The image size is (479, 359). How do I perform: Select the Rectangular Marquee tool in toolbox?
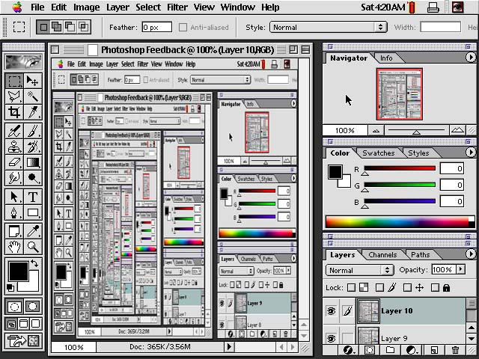click(14, 81)
